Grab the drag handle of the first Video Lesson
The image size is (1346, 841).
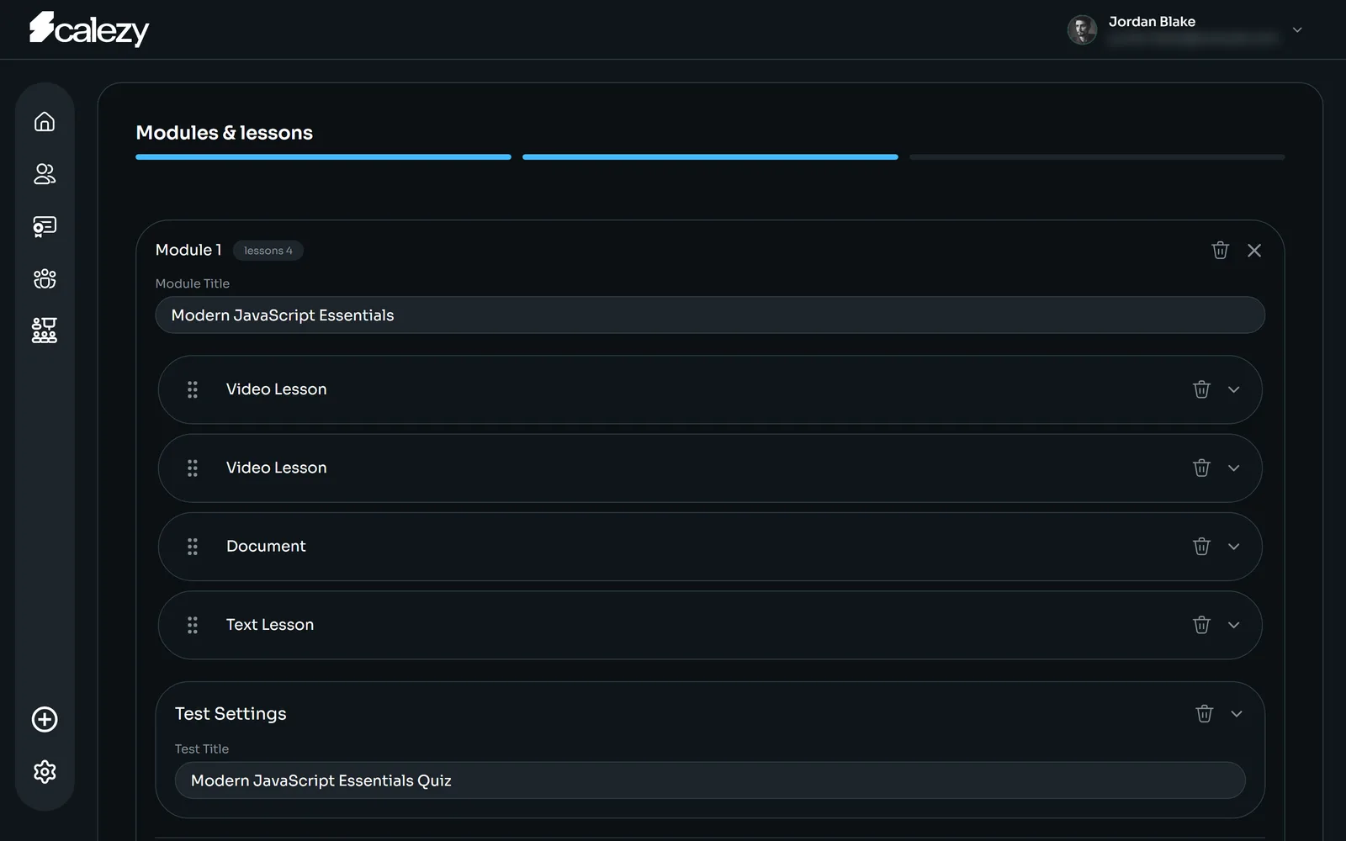(193, 389)
